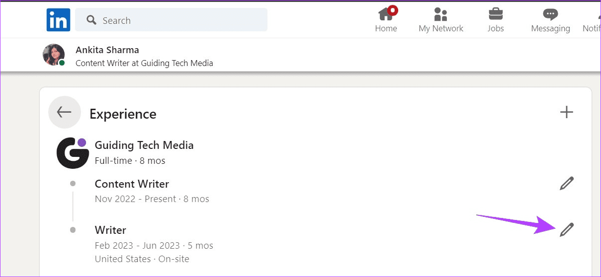Click 'Nov 2022 - Present · 8 mos'
Screen dimensions: 601x277
coord(152,199)
